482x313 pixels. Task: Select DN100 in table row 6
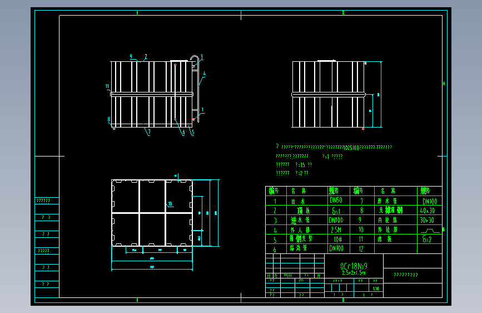click(x=336, y=248)
